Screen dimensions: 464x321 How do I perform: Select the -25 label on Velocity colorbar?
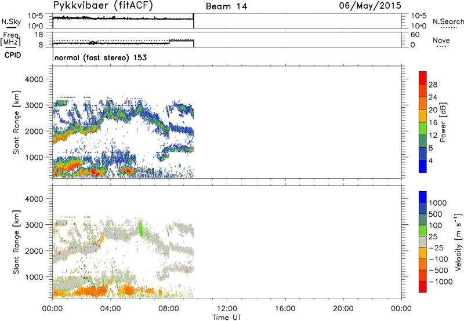[x=436, y=248]
